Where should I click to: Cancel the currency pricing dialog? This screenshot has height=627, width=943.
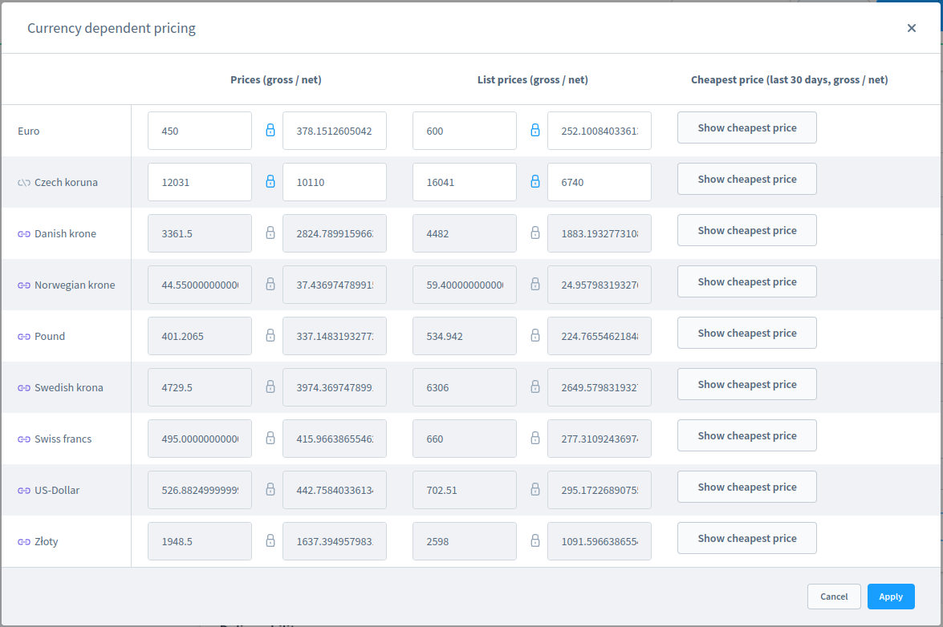pos(834,597)
